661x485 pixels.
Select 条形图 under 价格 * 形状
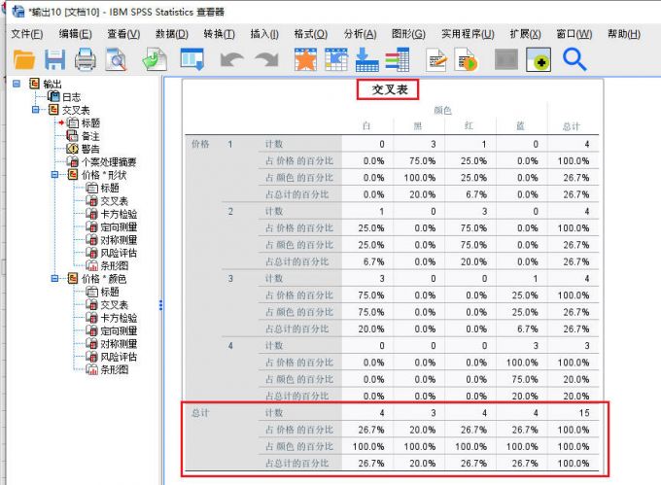click(114, 265)
